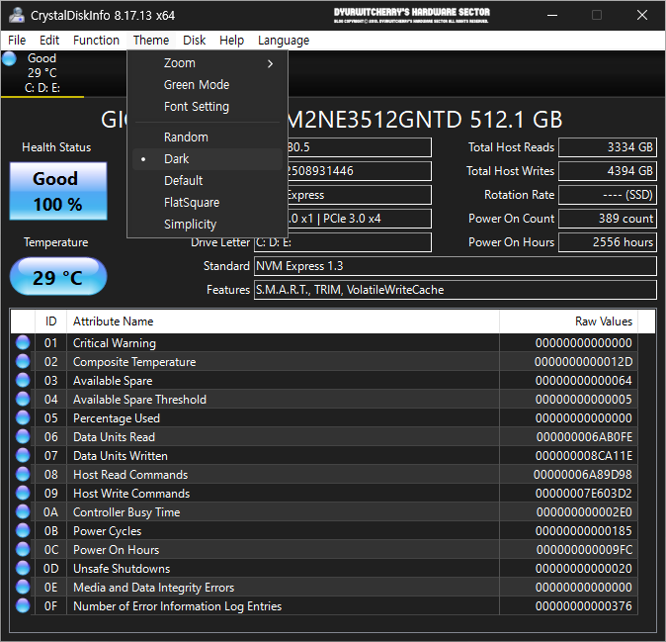This screenshot has height=642, width=666.
Task: Select the Dark theme
Action: 208,159
